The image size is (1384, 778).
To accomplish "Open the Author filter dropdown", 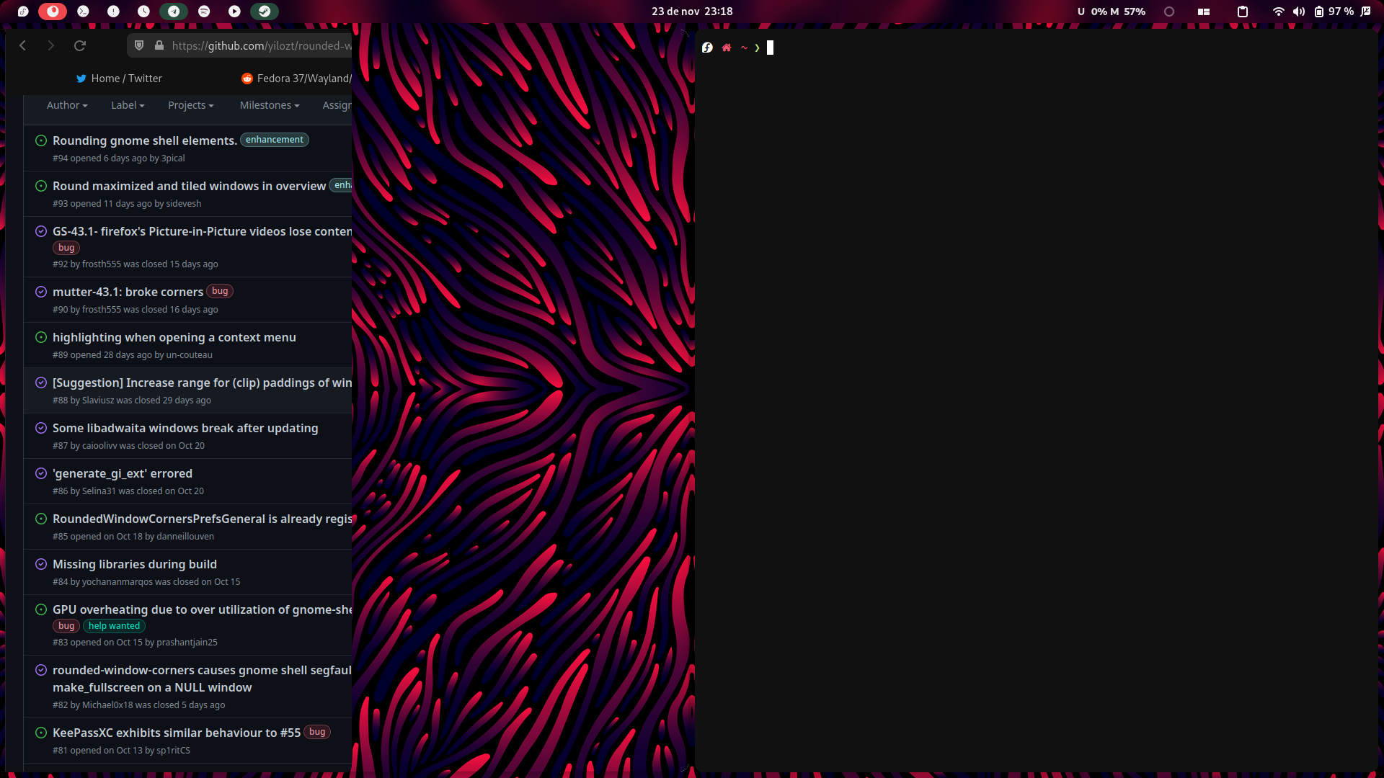I will [66, 105].
